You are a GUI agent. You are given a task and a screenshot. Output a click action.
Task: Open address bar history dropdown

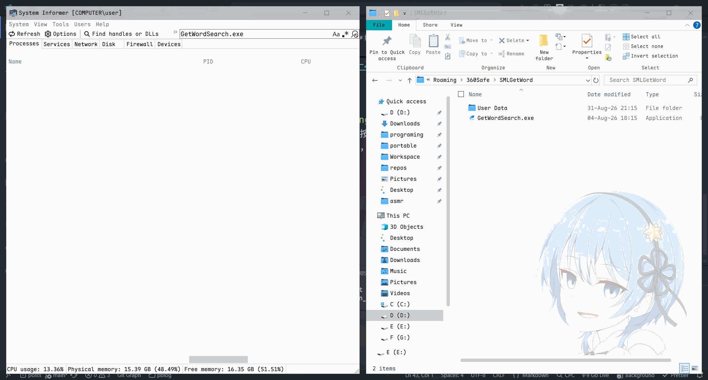click(588, 80)
